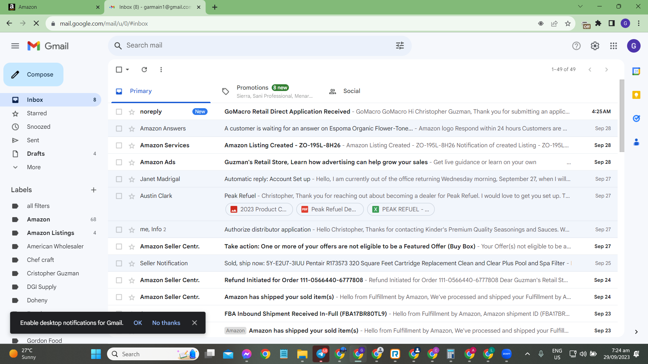Screen dimensions: 648x364
Task: Click the browser address bar URL
Action: click(104, 24)
